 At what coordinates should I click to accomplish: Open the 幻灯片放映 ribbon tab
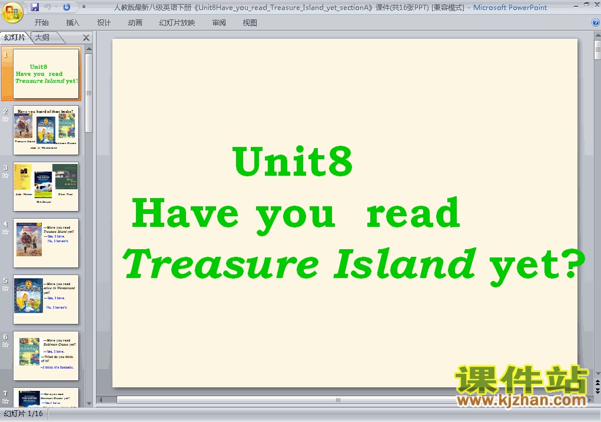coord(177,23)
